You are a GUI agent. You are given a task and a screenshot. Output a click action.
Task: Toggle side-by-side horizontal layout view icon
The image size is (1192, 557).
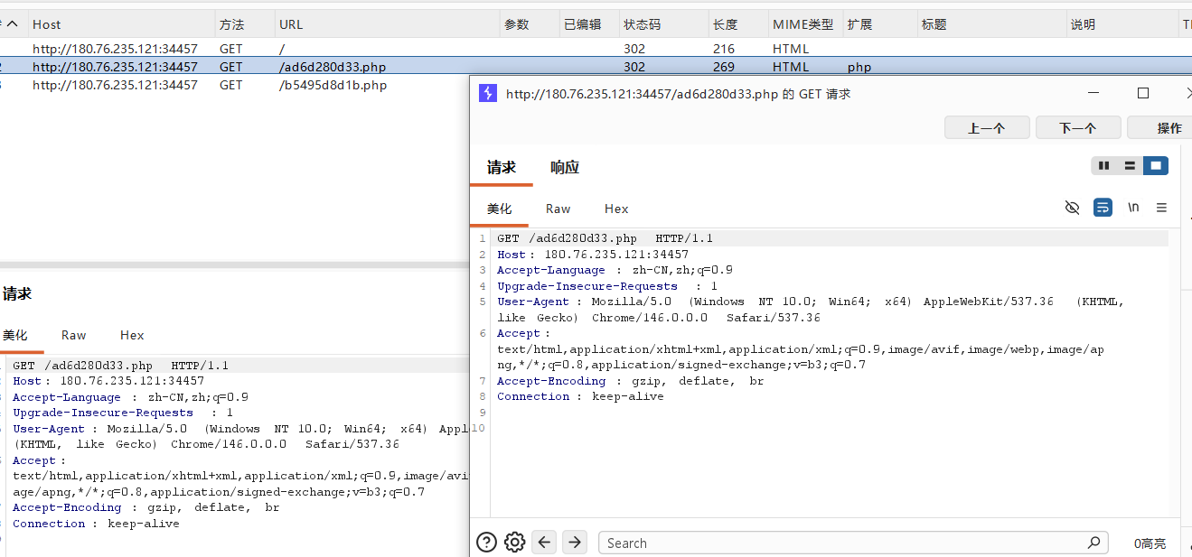coord(1103,165)
